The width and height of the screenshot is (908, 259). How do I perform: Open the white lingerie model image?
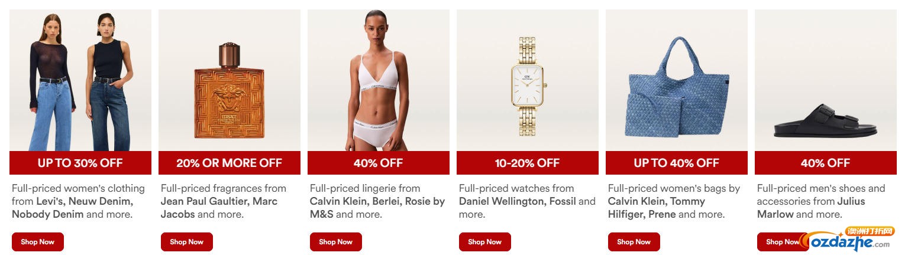click(x=379, y=80)
